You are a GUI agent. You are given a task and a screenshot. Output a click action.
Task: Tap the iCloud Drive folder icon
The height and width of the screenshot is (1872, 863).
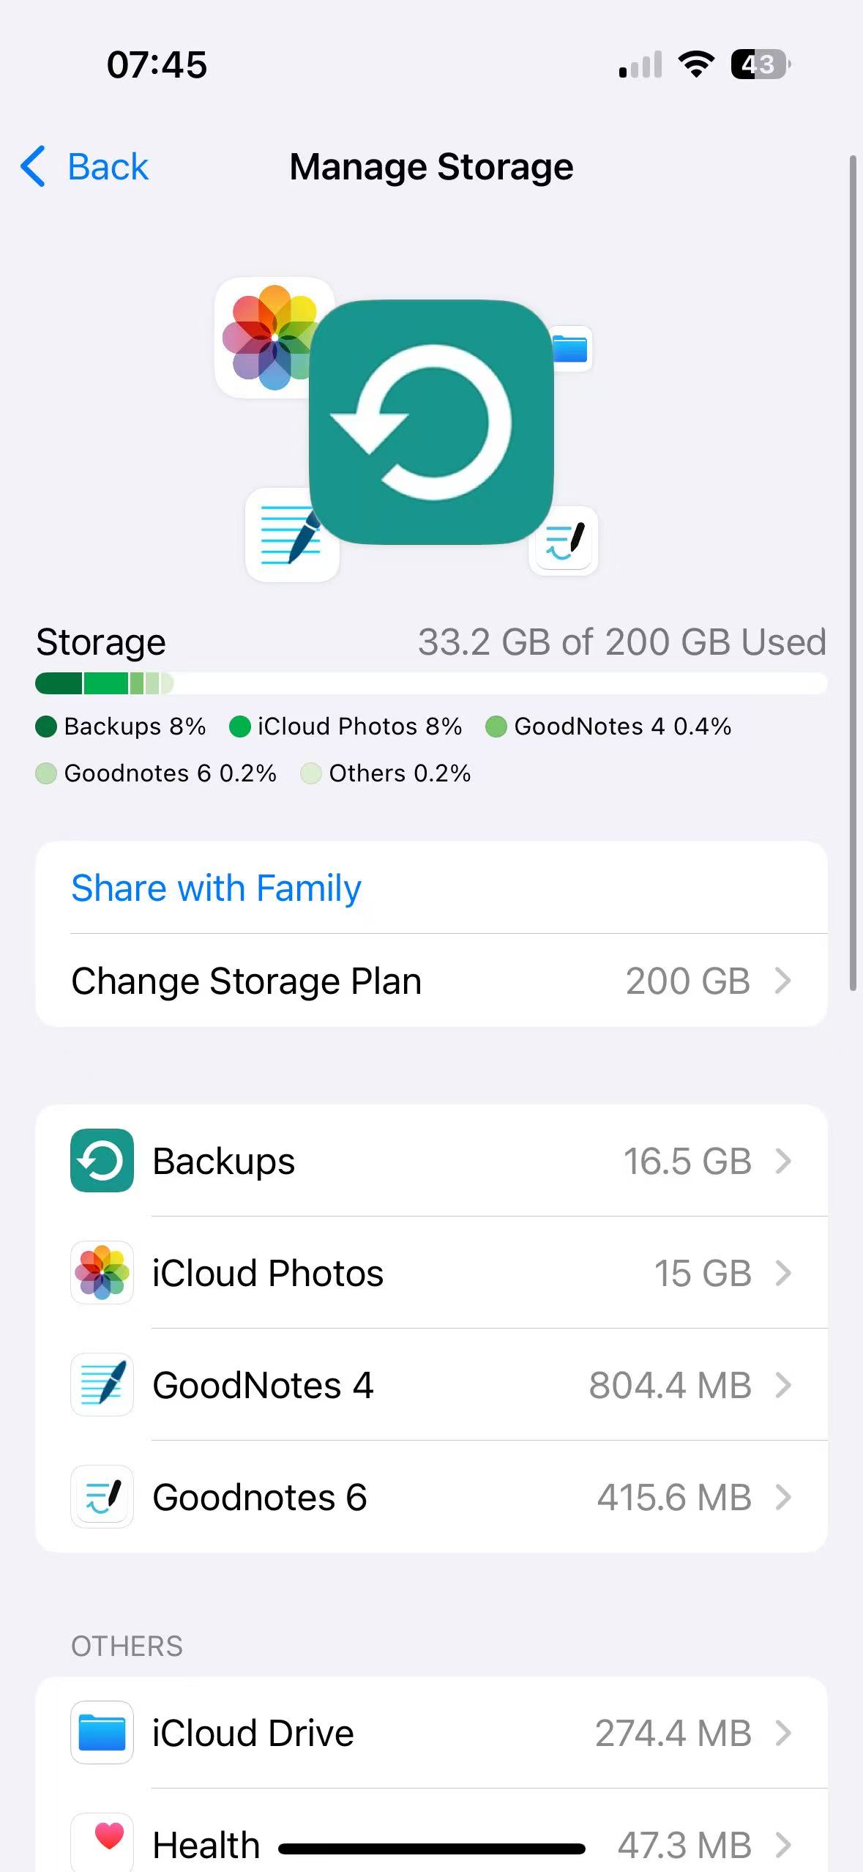102,1733
